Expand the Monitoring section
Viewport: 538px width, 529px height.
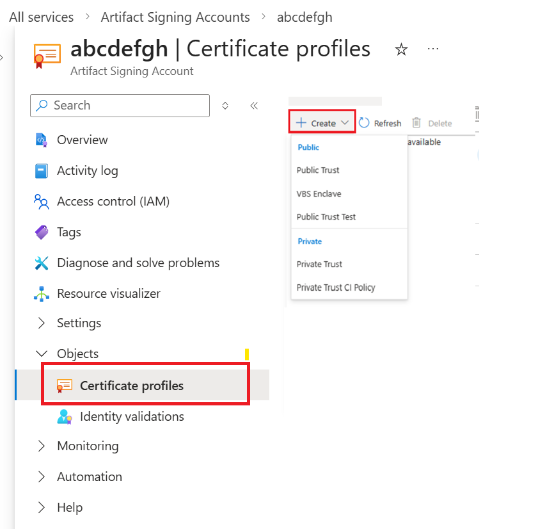[41, 446]
